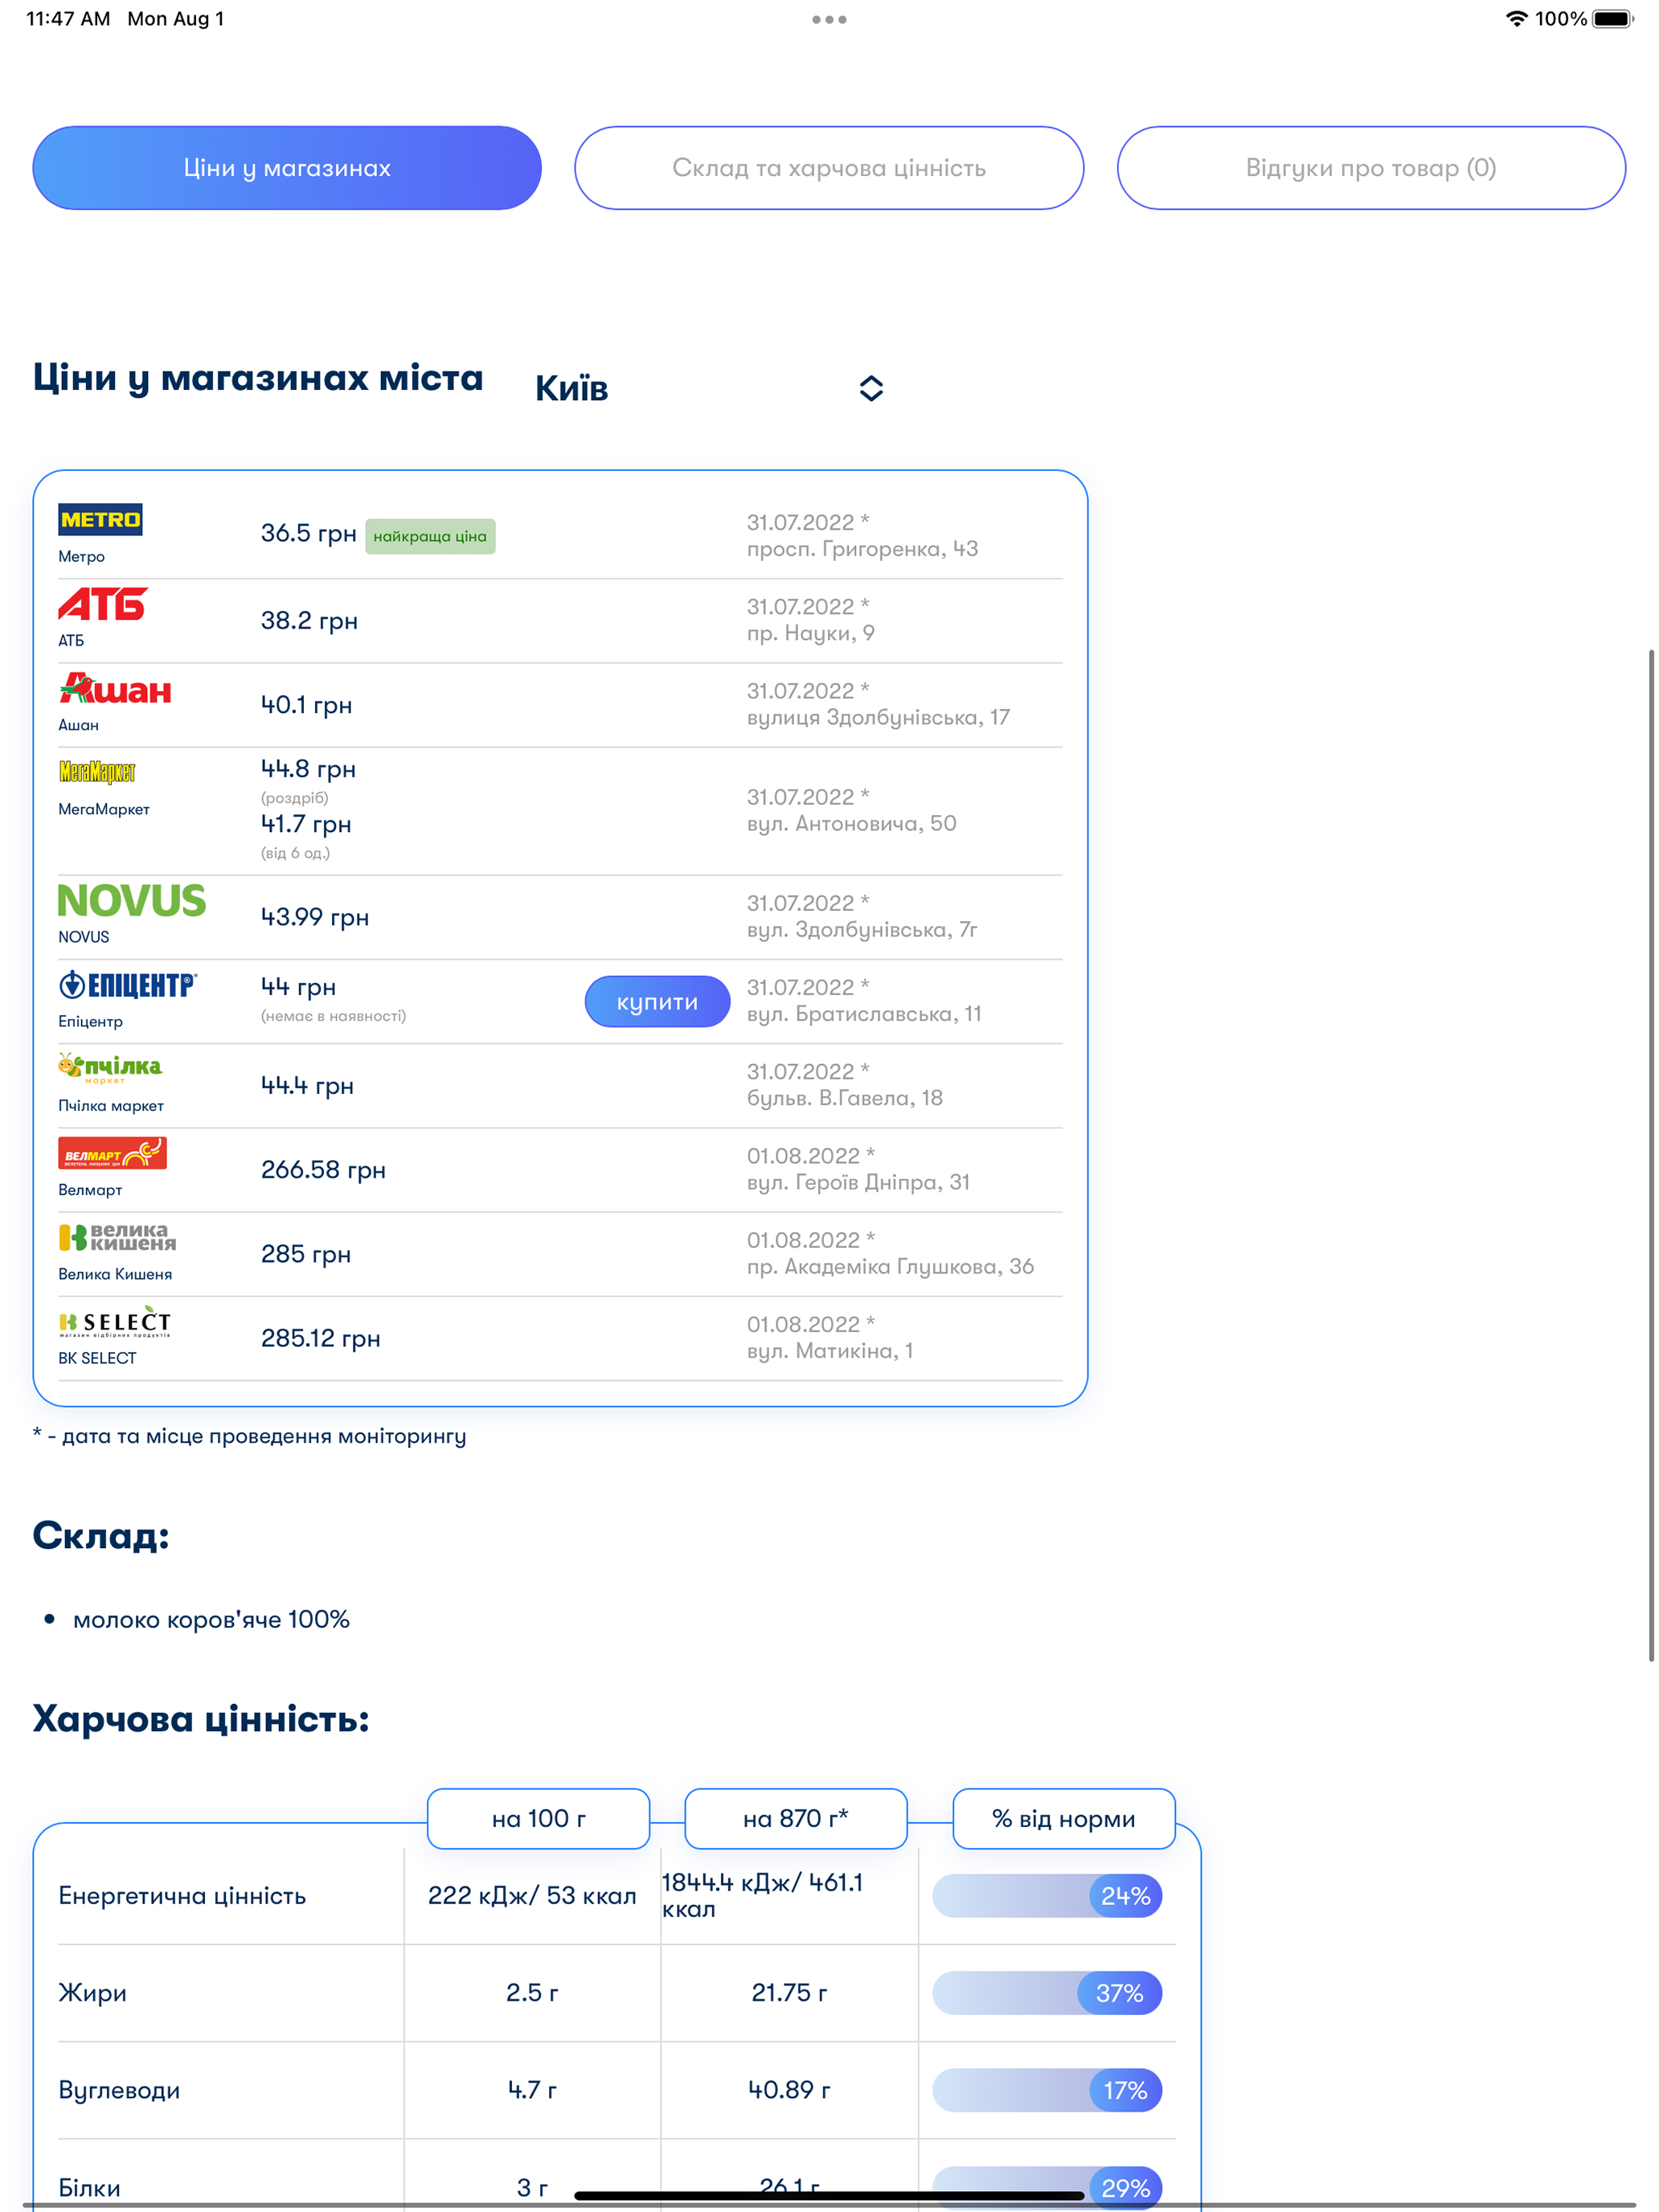Screen dimensions: 1659x2212
Task: Open 'Відгуки про товар (0)' tab
Action: [1371, 168]
